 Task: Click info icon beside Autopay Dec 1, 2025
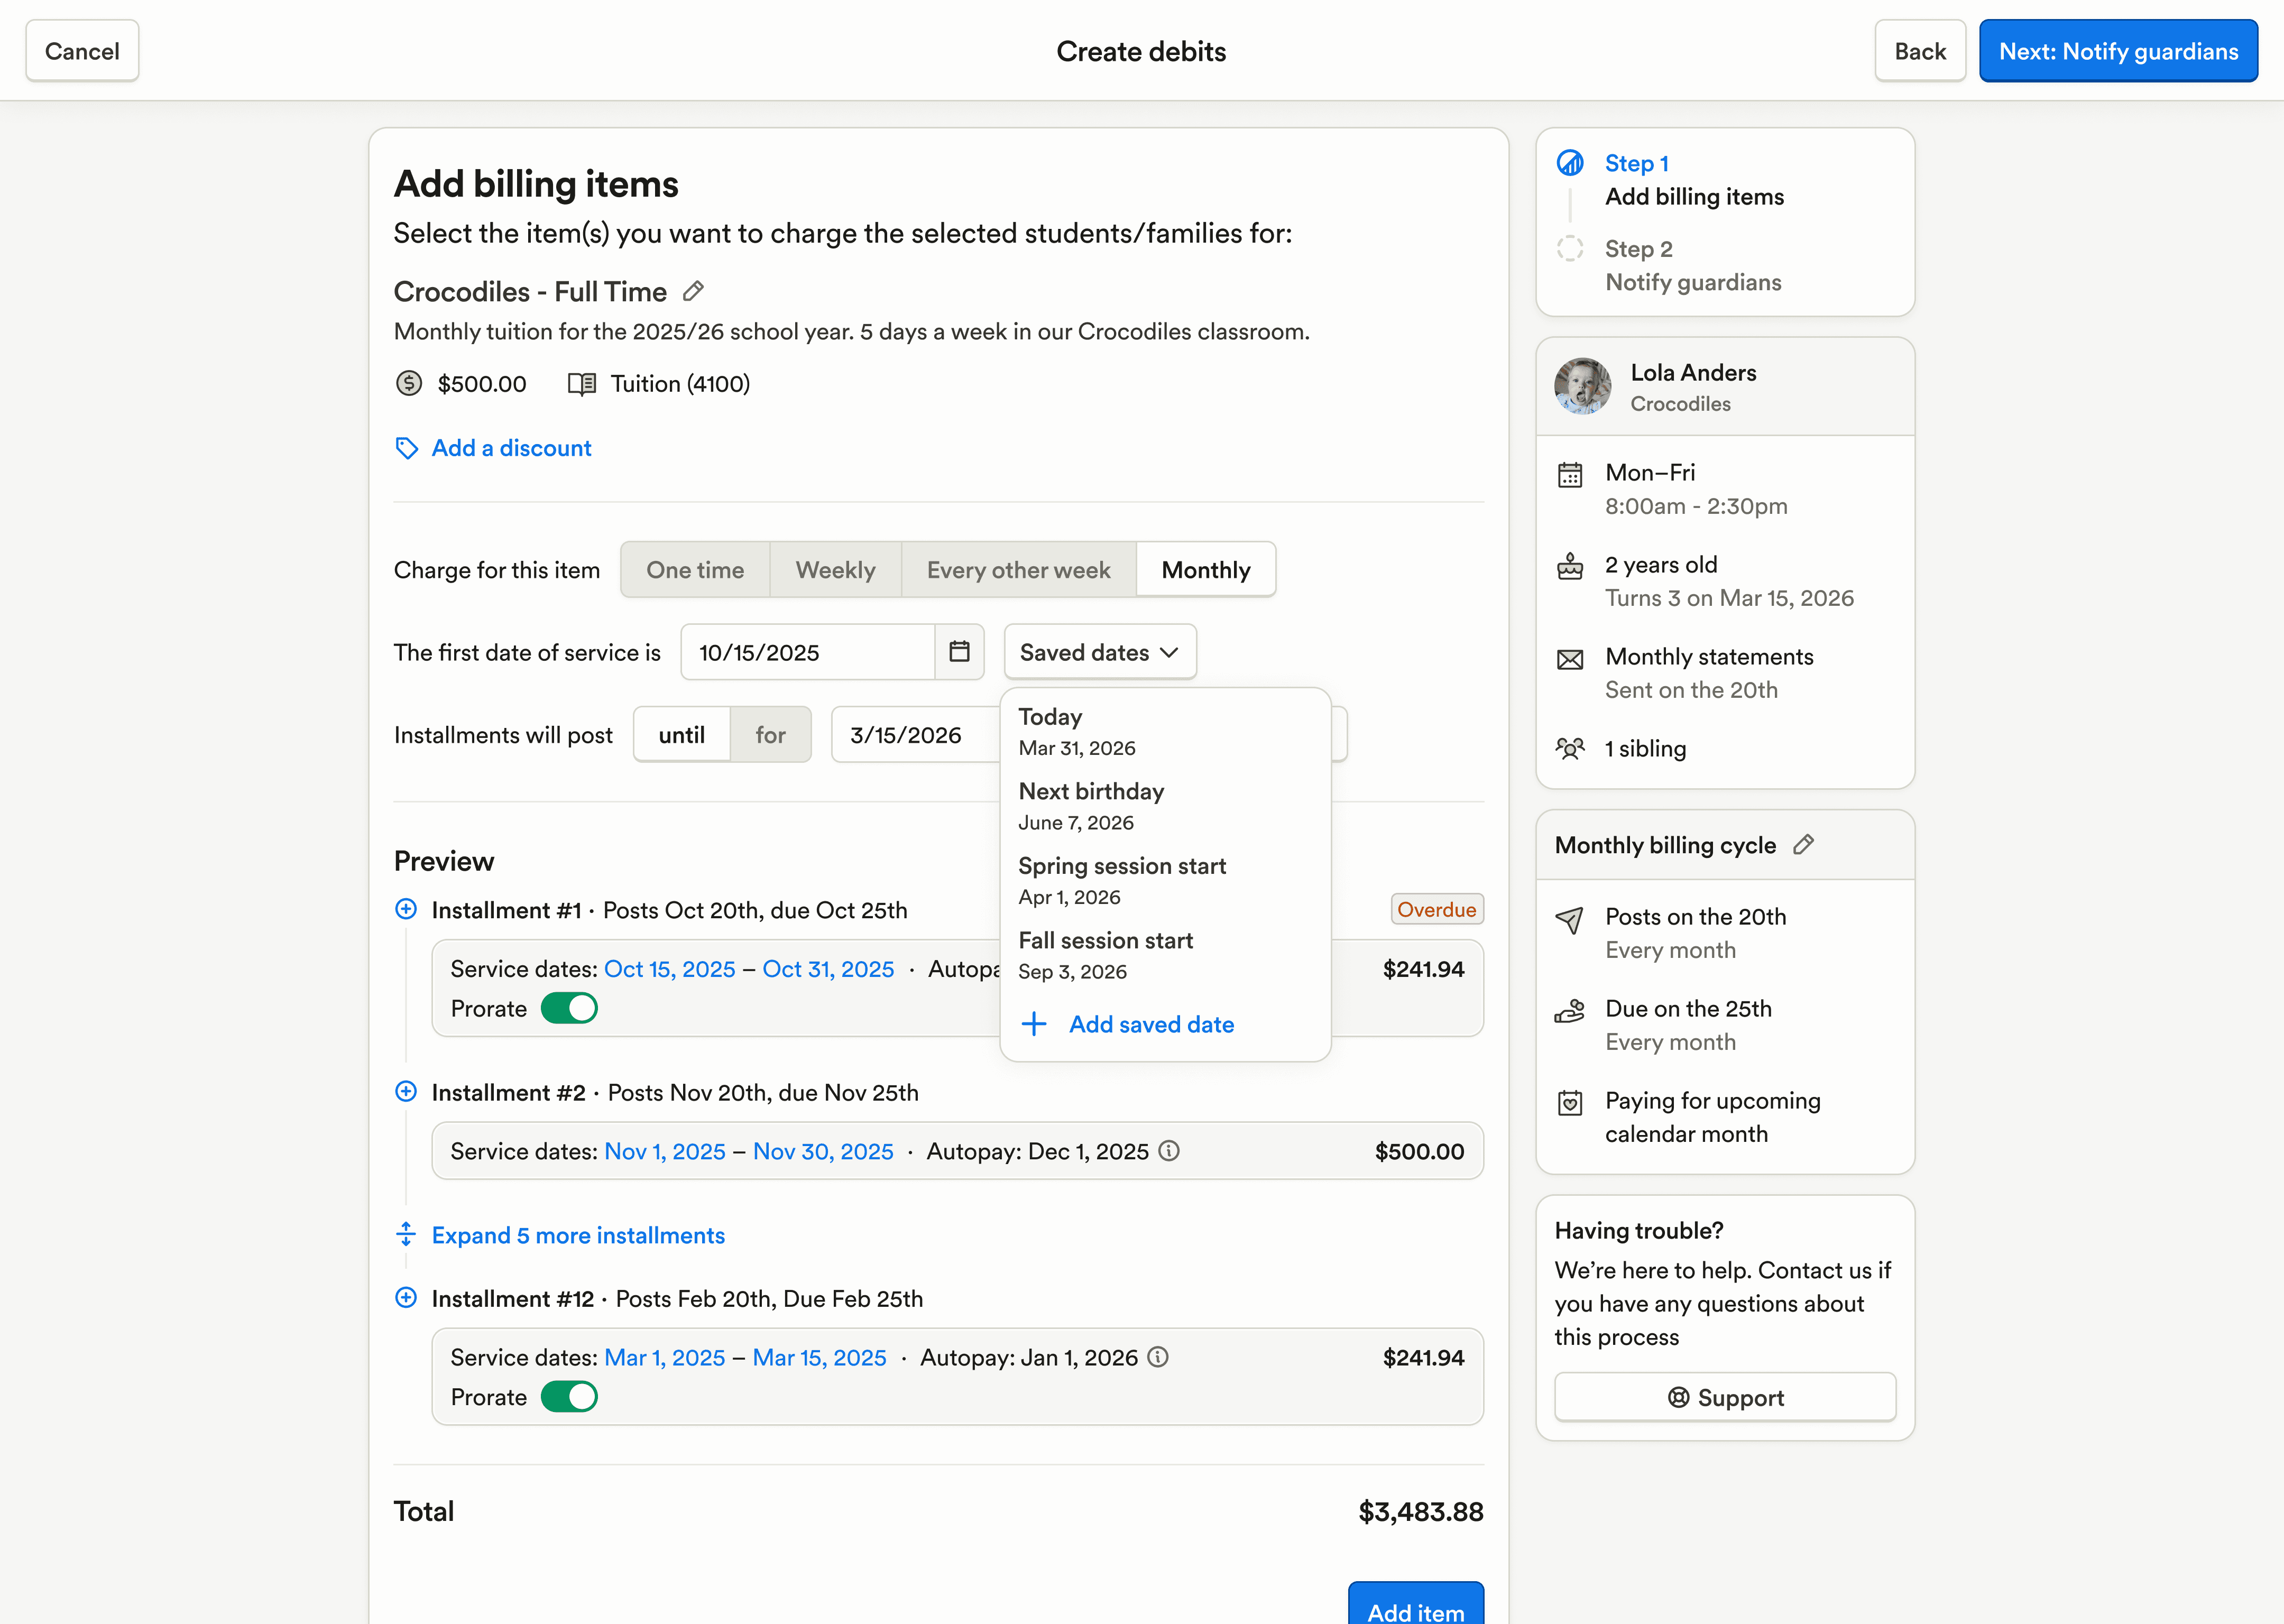[x=1168, y=1151]
